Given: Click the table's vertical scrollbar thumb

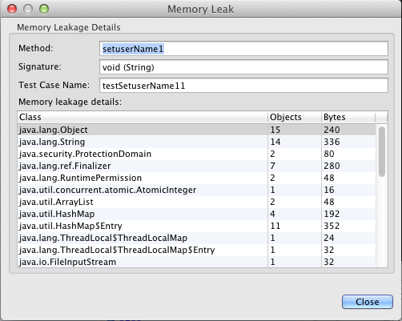Looking at the screenshot, I should coord(382,151).
